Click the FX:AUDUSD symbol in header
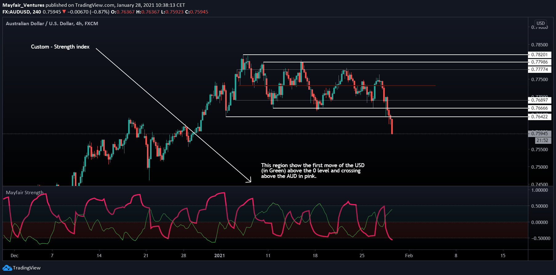This screenshot has height=275, width=556. coord(16,12)
